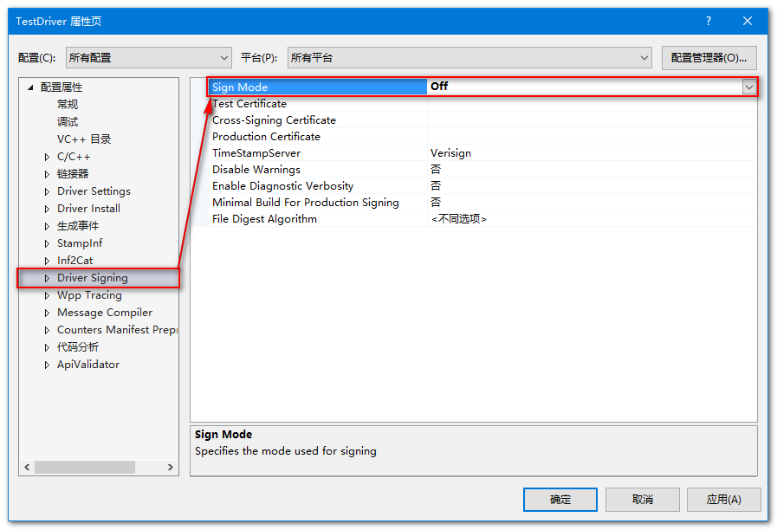Select Minimal Build For Production Signing row
Image resolution: width=777 pixels, height=530 pixels.
tap(482, 202)
